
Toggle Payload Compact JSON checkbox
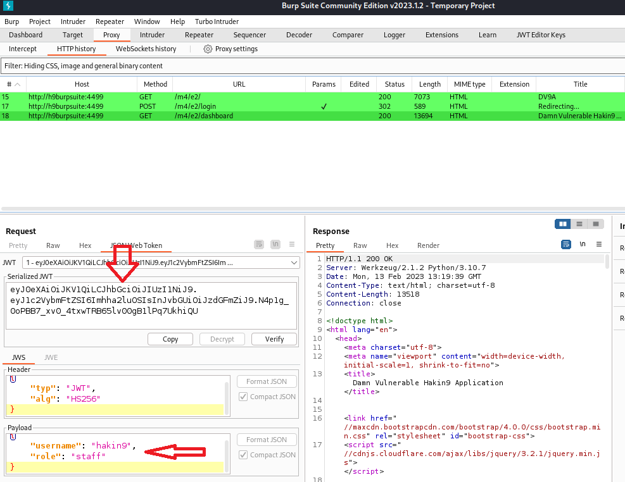click(243, 455)
